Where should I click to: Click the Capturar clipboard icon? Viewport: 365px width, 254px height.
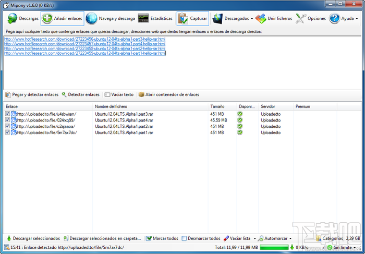point(183,18)
